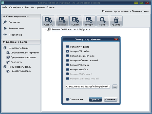Click the key icon of Personal Certificate
Viewport: 152px width, 114px height.
click(49, 30)
